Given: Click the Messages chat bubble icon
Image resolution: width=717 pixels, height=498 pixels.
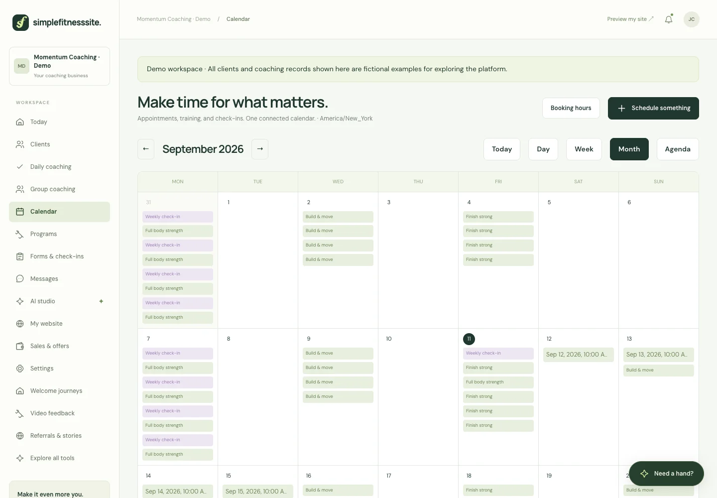Looking at the screenshot, I should point(20,279).
